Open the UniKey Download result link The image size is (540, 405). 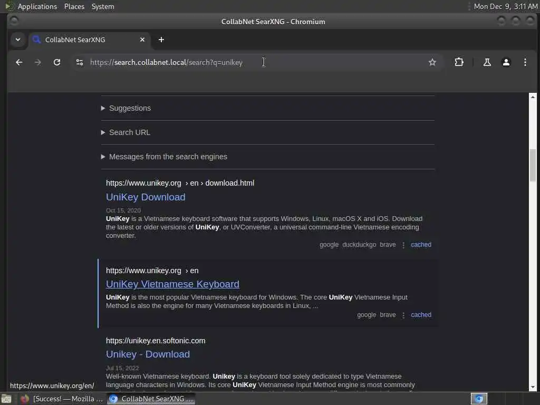(x=146, y=197)
